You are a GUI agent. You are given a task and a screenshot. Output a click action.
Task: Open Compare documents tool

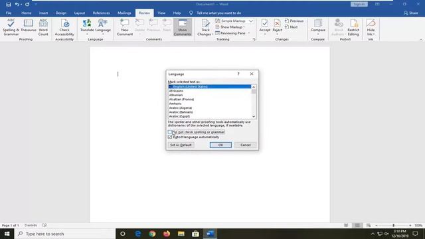point(318,27)
